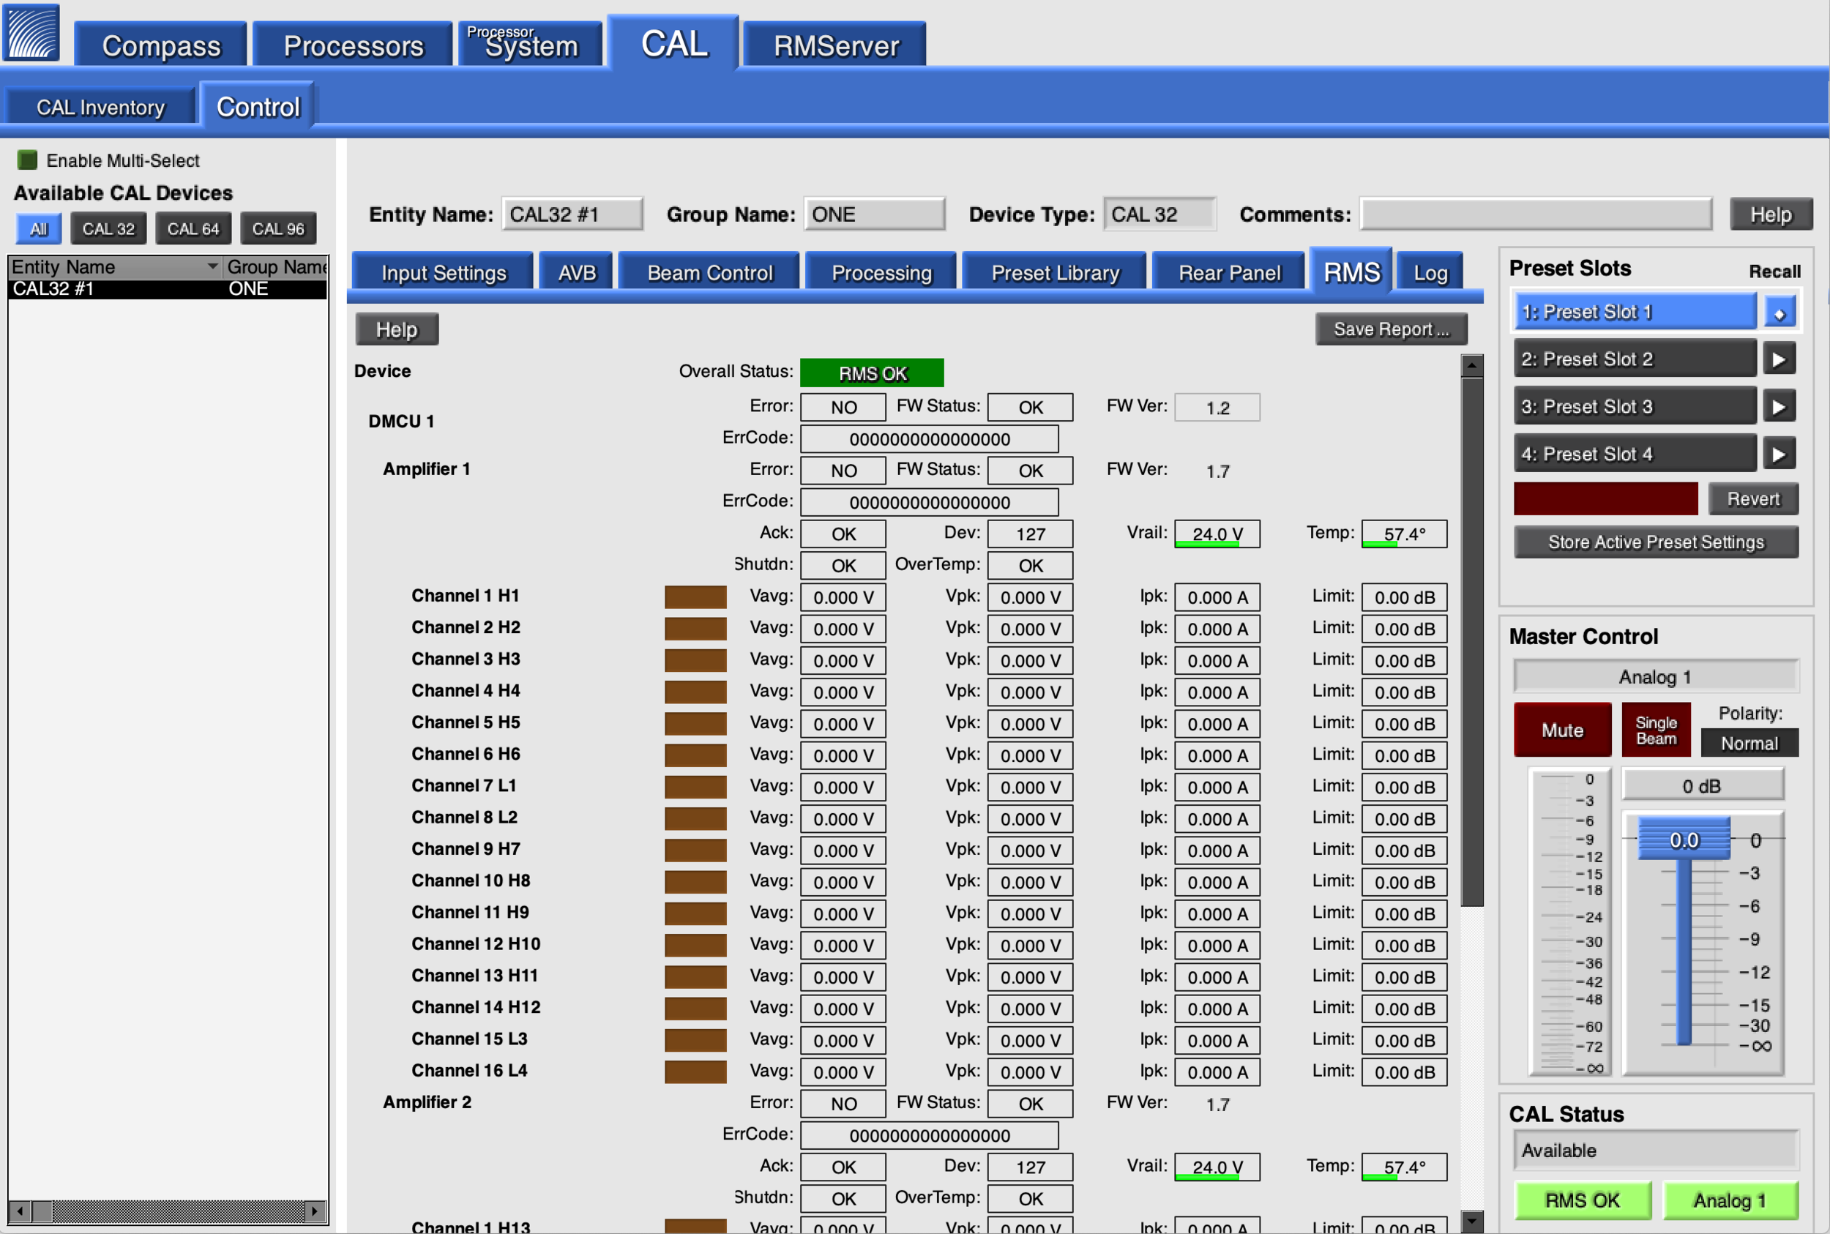Sort by Entity Name column header arrow
This screenshot has height=1234, width=1830.
[212, 267]
